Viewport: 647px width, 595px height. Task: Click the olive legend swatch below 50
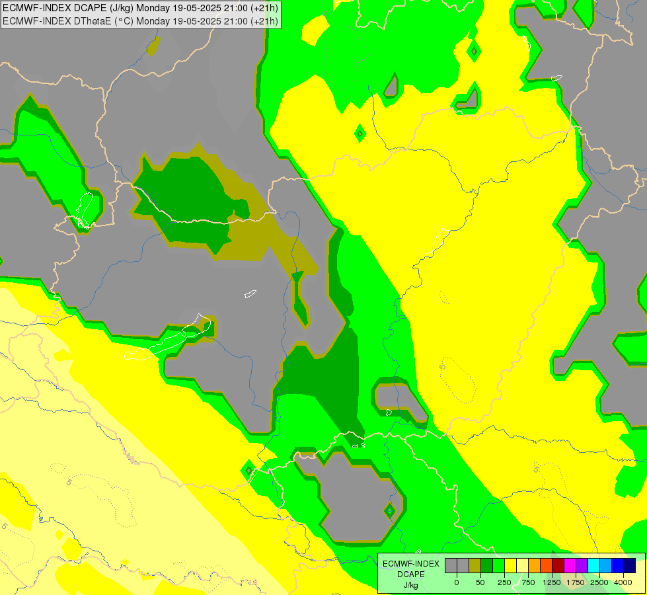click(x=475, y=565)
